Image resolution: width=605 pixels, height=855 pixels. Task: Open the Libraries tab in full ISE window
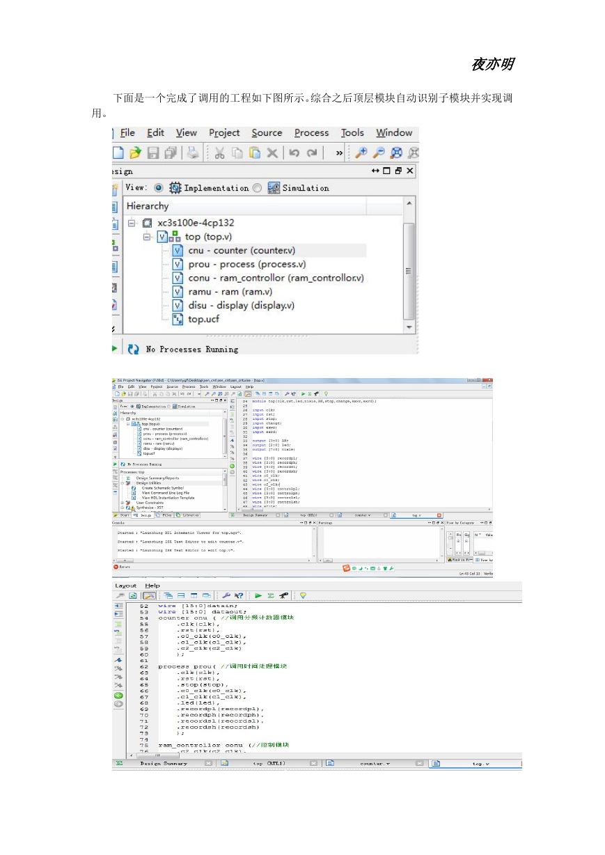(x=188, y=515)
